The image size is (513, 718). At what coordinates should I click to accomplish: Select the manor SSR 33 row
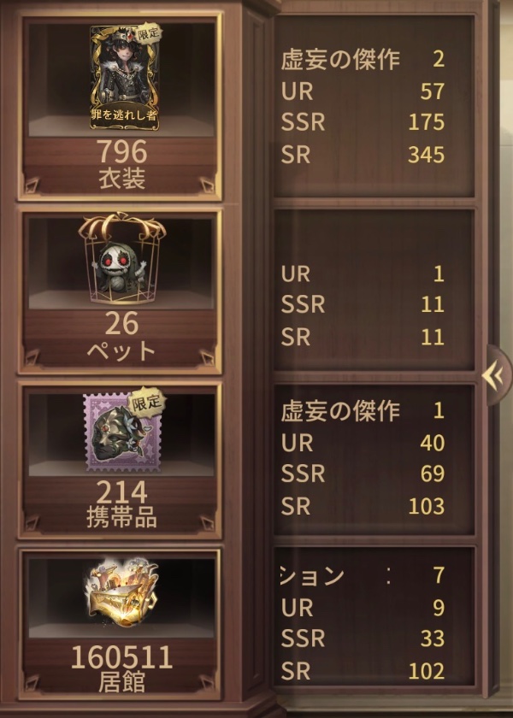363,639
